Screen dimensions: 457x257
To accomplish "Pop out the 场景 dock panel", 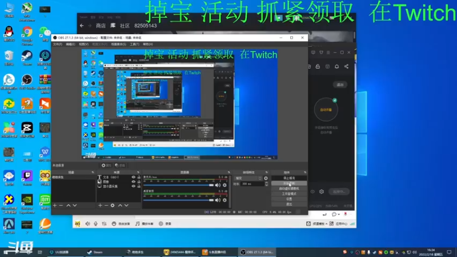I will [93, 172].
